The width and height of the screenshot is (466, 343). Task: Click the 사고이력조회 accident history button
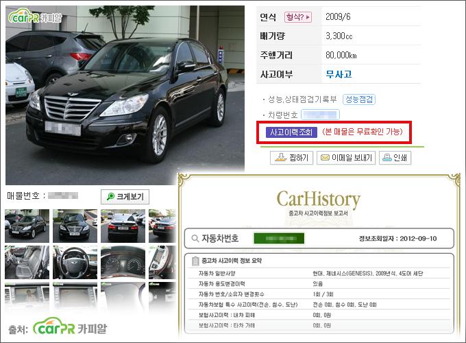(291, 132)
